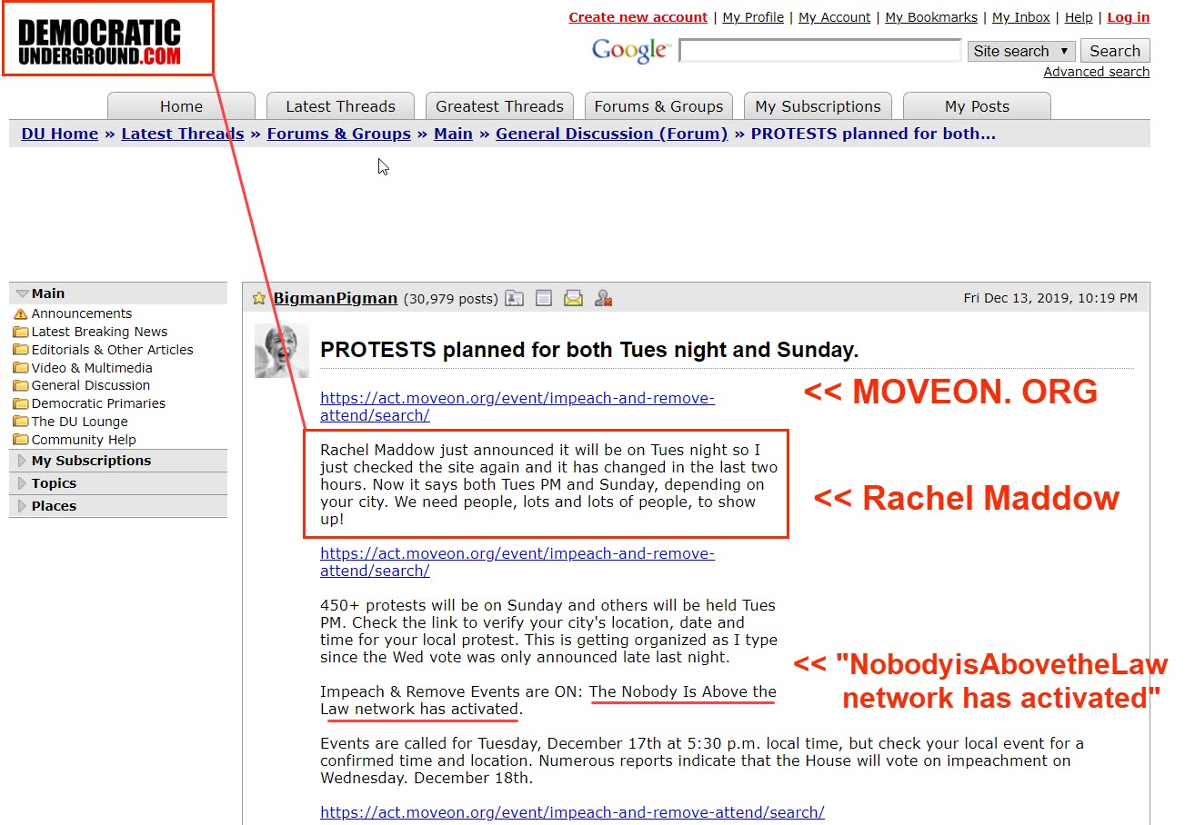Open the Site search dropdown
Viewport: 1195px width, 825px height.
click(1021, 51)
